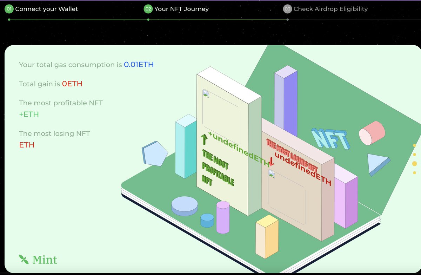Screen dimensions: 421x275
Task: Click the 'The most losing NFT' label
Action: (x=54, y=133)
